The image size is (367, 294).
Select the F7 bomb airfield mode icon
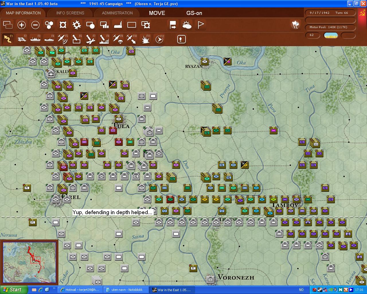(90, 39)
